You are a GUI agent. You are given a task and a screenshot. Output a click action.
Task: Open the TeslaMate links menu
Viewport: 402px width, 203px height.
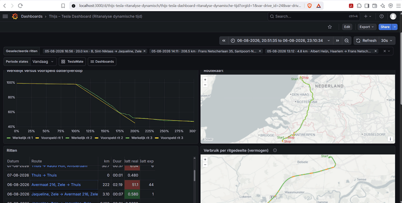point(72,62)
